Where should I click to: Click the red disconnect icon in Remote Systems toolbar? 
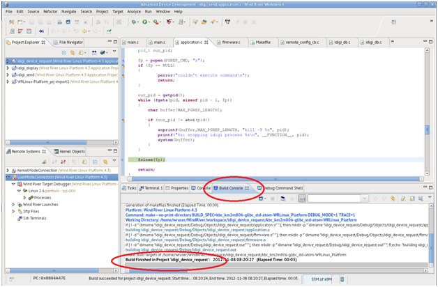click(63, 162)
